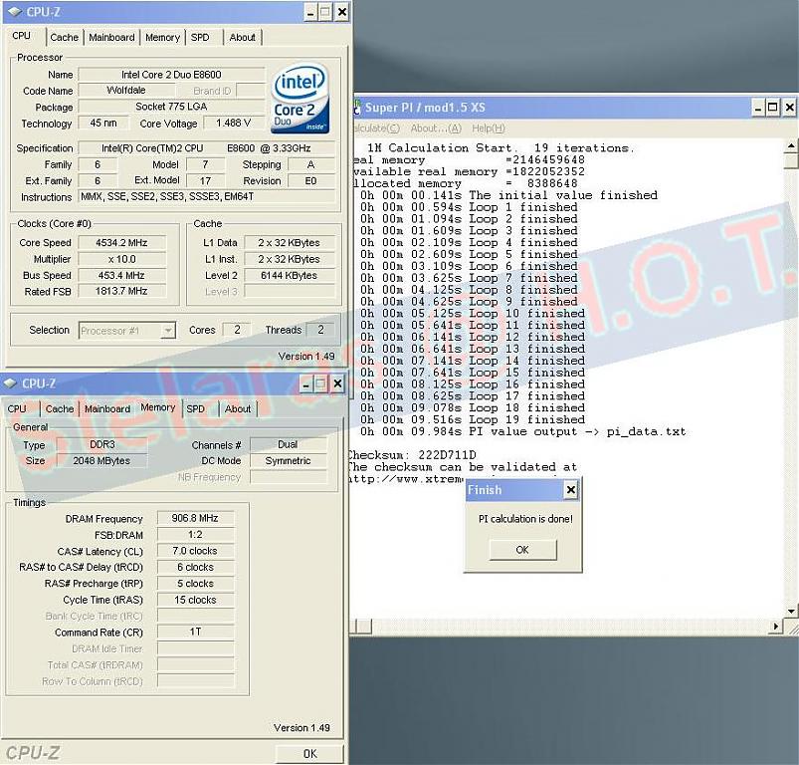This screenshot has height=765, width=799.
Task: Minimize the lower CPU-Z window
Action: point(305,383)
